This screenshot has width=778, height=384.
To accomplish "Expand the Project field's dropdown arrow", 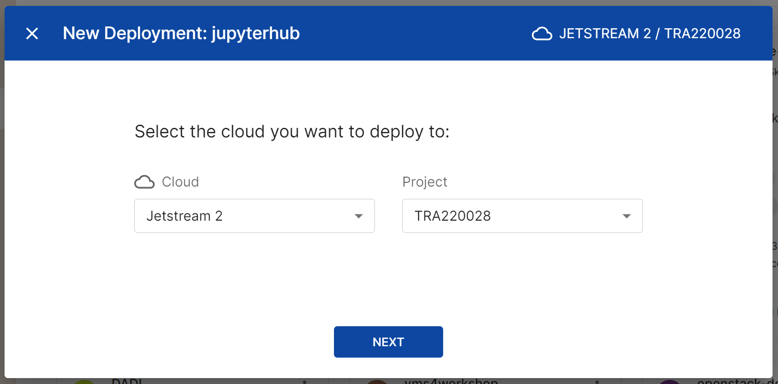I will pyautogui.click(x=626, y=216).
